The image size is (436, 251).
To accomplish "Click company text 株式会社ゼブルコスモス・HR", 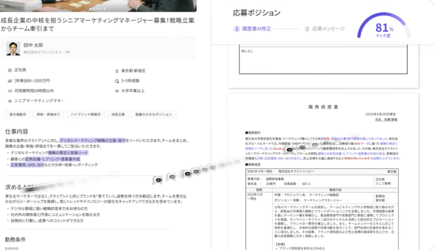I will pos(47,52).
